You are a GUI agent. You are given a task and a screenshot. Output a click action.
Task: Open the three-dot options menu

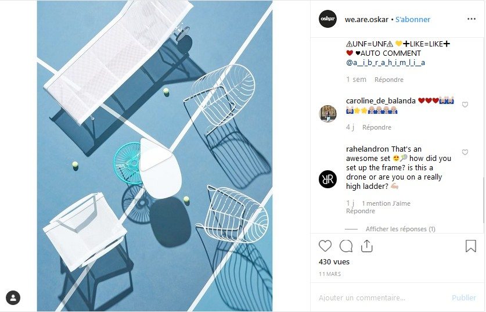(471, 19)
